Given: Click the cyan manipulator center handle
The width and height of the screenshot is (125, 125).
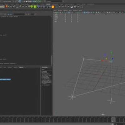Looking at the screenshot, I should point(111,61).
